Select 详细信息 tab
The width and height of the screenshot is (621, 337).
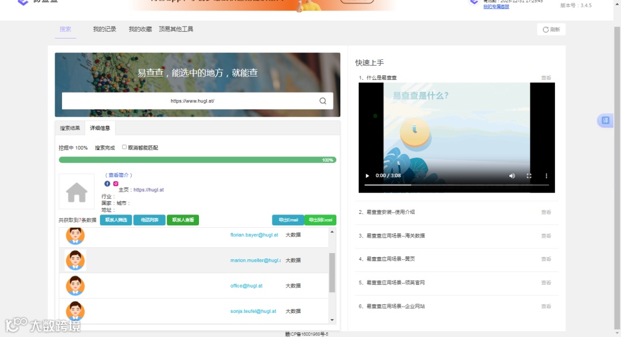[x=100, y=128]
